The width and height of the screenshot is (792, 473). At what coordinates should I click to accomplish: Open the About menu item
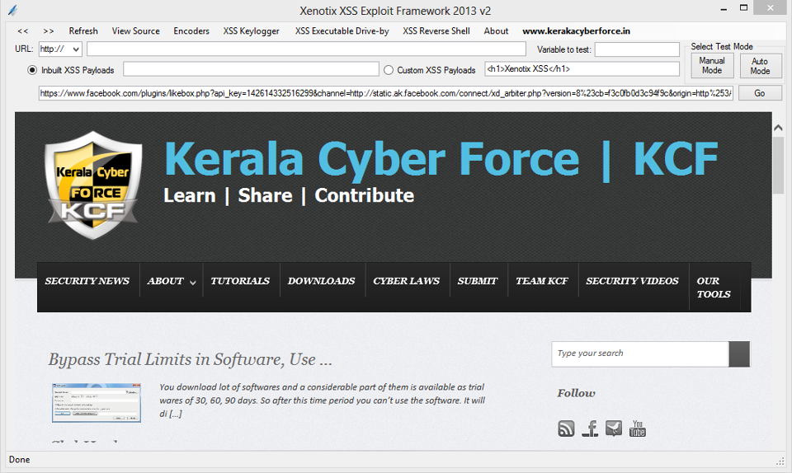click(x=496, y=30)
